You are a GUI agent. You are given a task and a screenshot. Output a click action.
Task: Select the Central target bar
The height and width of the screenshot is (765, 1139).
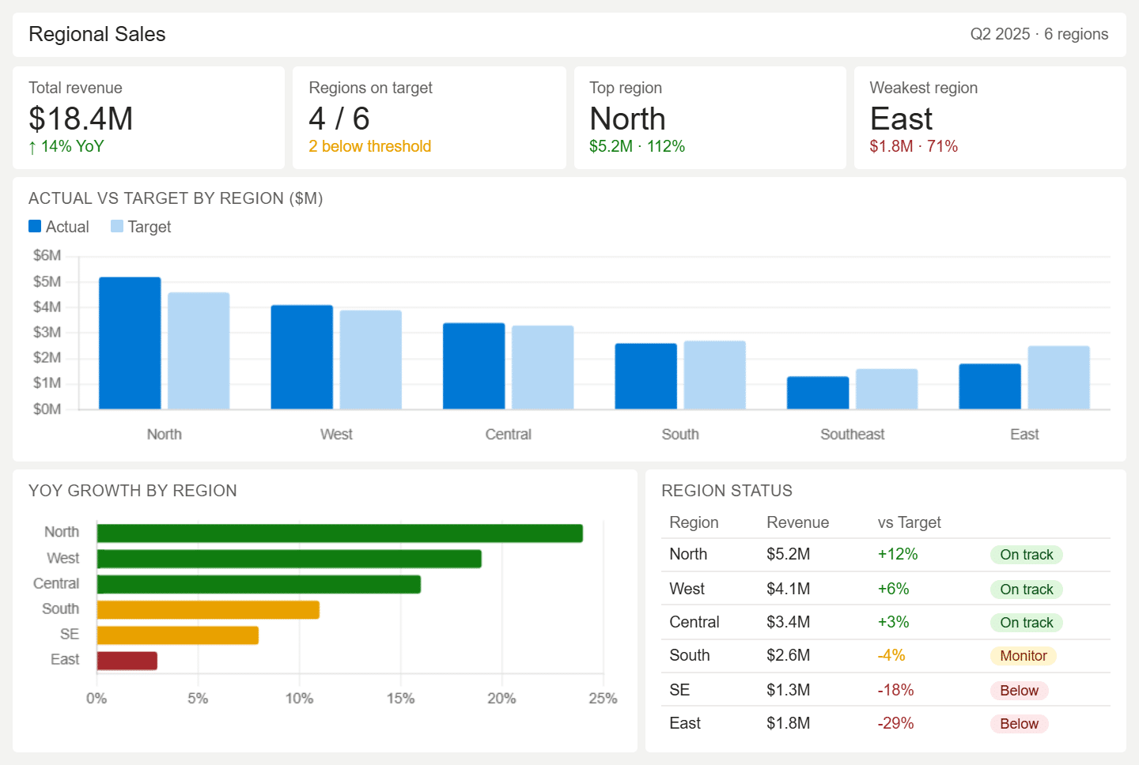click(x=543, y=367)
